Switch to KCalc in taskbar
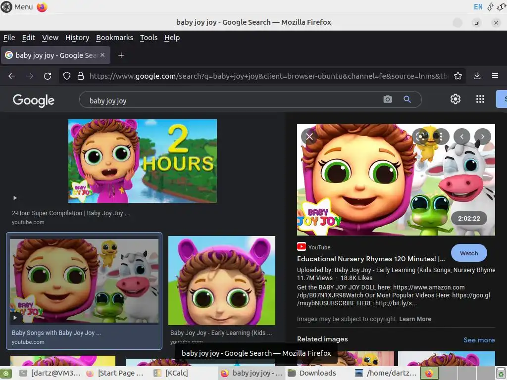The image size is (507, 380). click(x=171, y=373)
